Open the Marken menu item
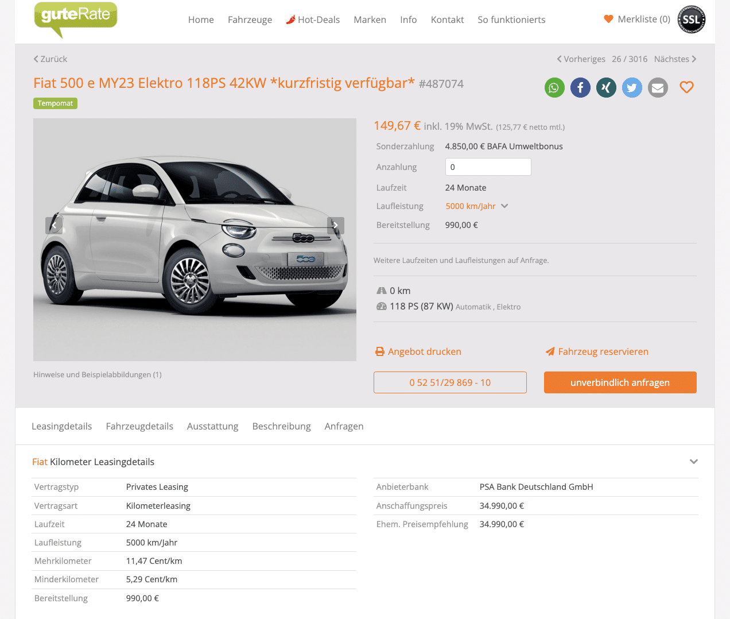 (370, 20)
